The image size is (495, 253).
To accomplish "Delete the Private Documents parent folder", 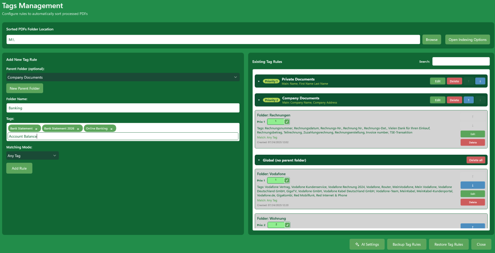I will click(x=454, y=81).
